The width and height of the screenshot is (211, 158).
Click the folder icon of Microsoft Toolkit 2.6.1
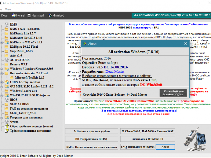tap(12, 77)
